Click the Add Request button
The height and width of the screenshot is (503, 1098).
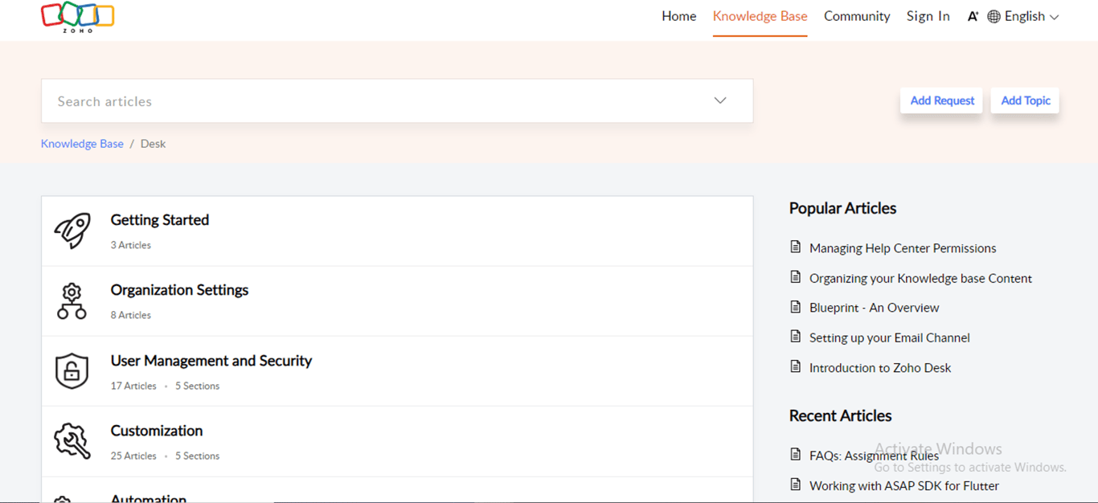point(941,100)
